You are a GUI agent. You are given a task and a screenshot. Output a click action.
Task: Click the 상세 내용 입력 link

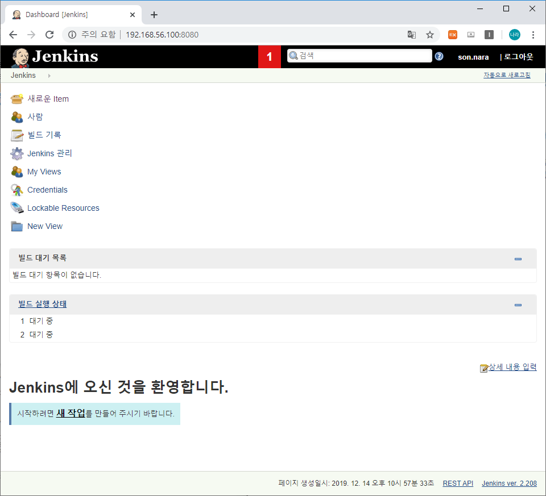click(x=512, y=367)
